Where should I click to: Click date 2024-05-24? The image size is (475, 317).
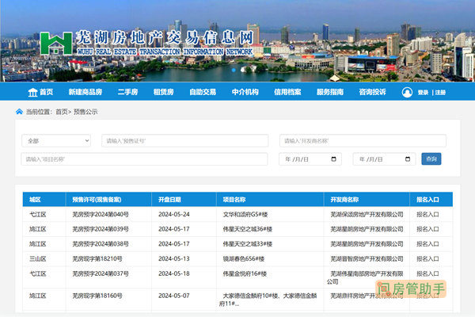[174, 215]
